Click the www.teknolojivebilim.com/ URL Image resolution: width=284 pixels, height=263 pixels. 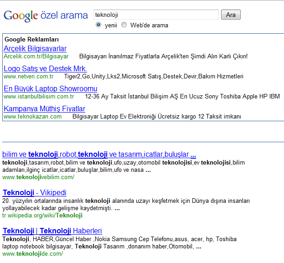38,177
